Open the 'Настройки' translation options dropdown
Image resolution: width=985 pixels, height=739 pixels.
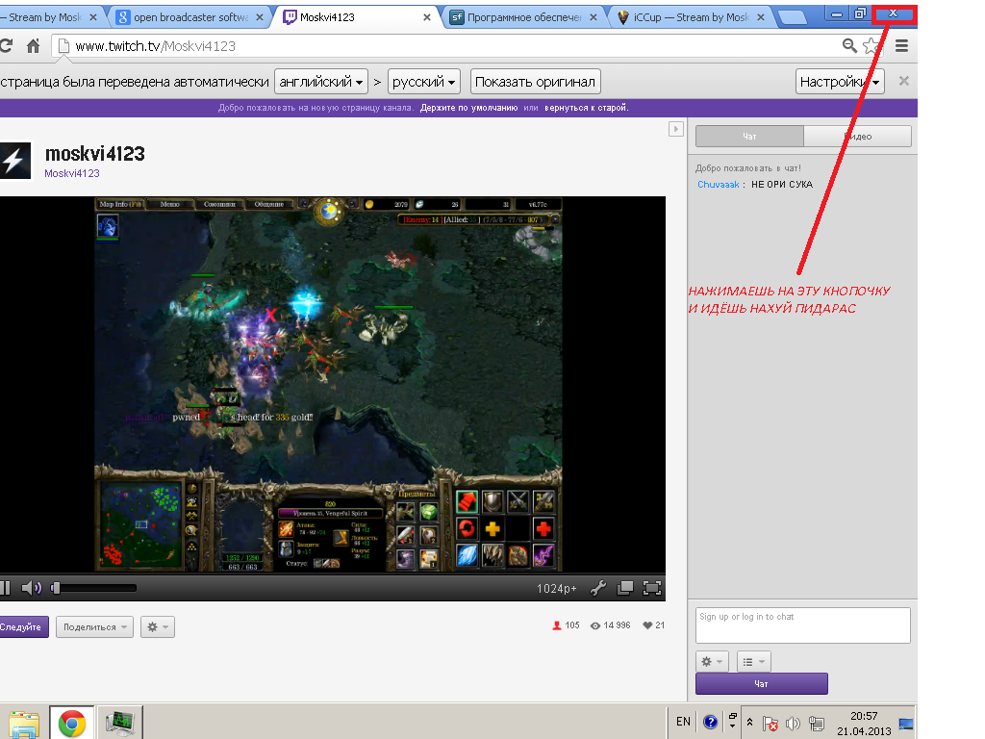click(839, 82)
